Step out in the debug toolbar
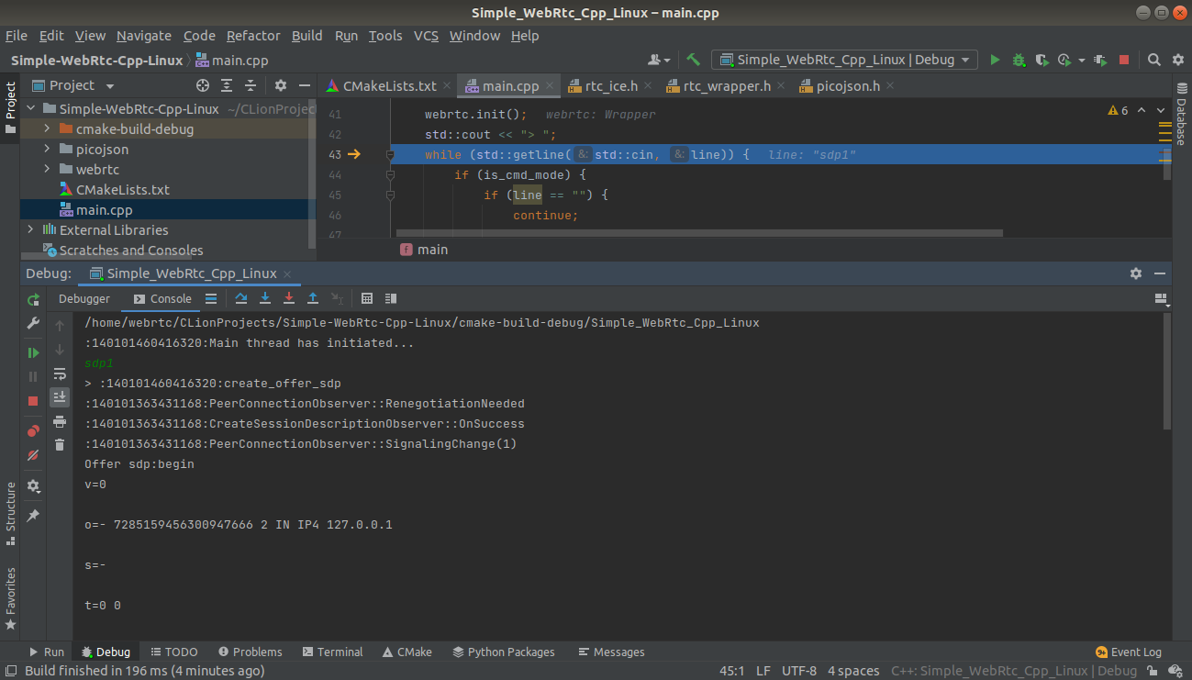The height and width of the screenshot is (680, 1192). tap(313, 298)
